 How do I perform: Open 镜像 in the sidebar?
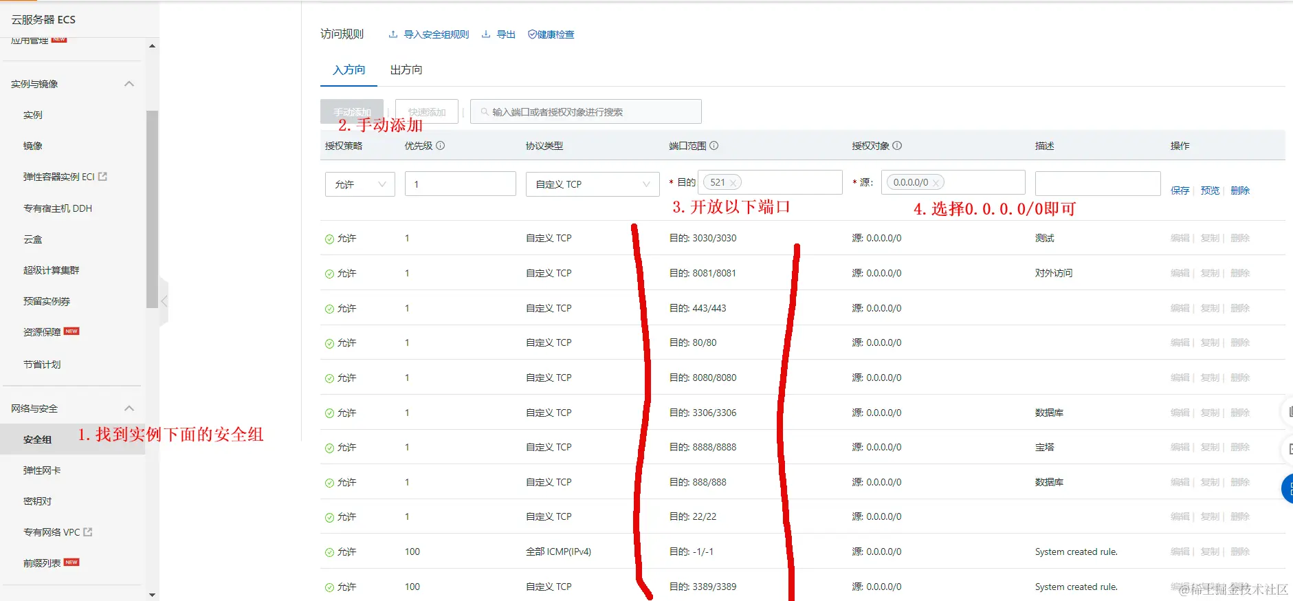click(33, 146)
